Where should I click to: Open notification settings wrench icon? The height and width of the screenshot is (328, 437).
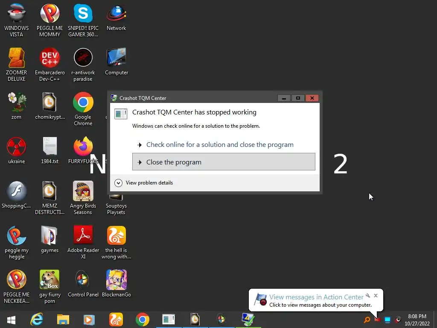[x=368, y=296]
